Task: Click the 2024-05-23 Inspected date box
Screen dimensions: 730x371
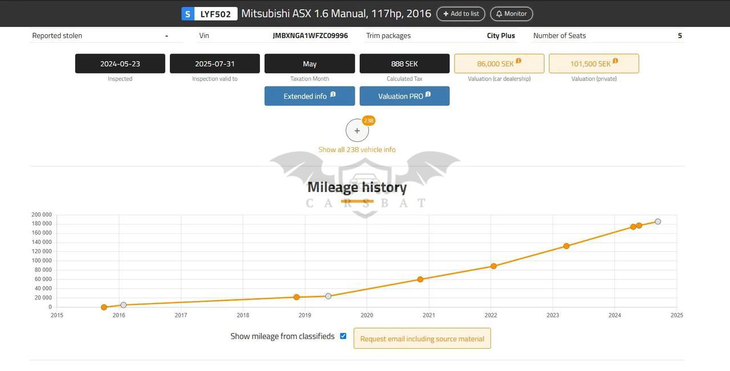Action: coord(120,64)
